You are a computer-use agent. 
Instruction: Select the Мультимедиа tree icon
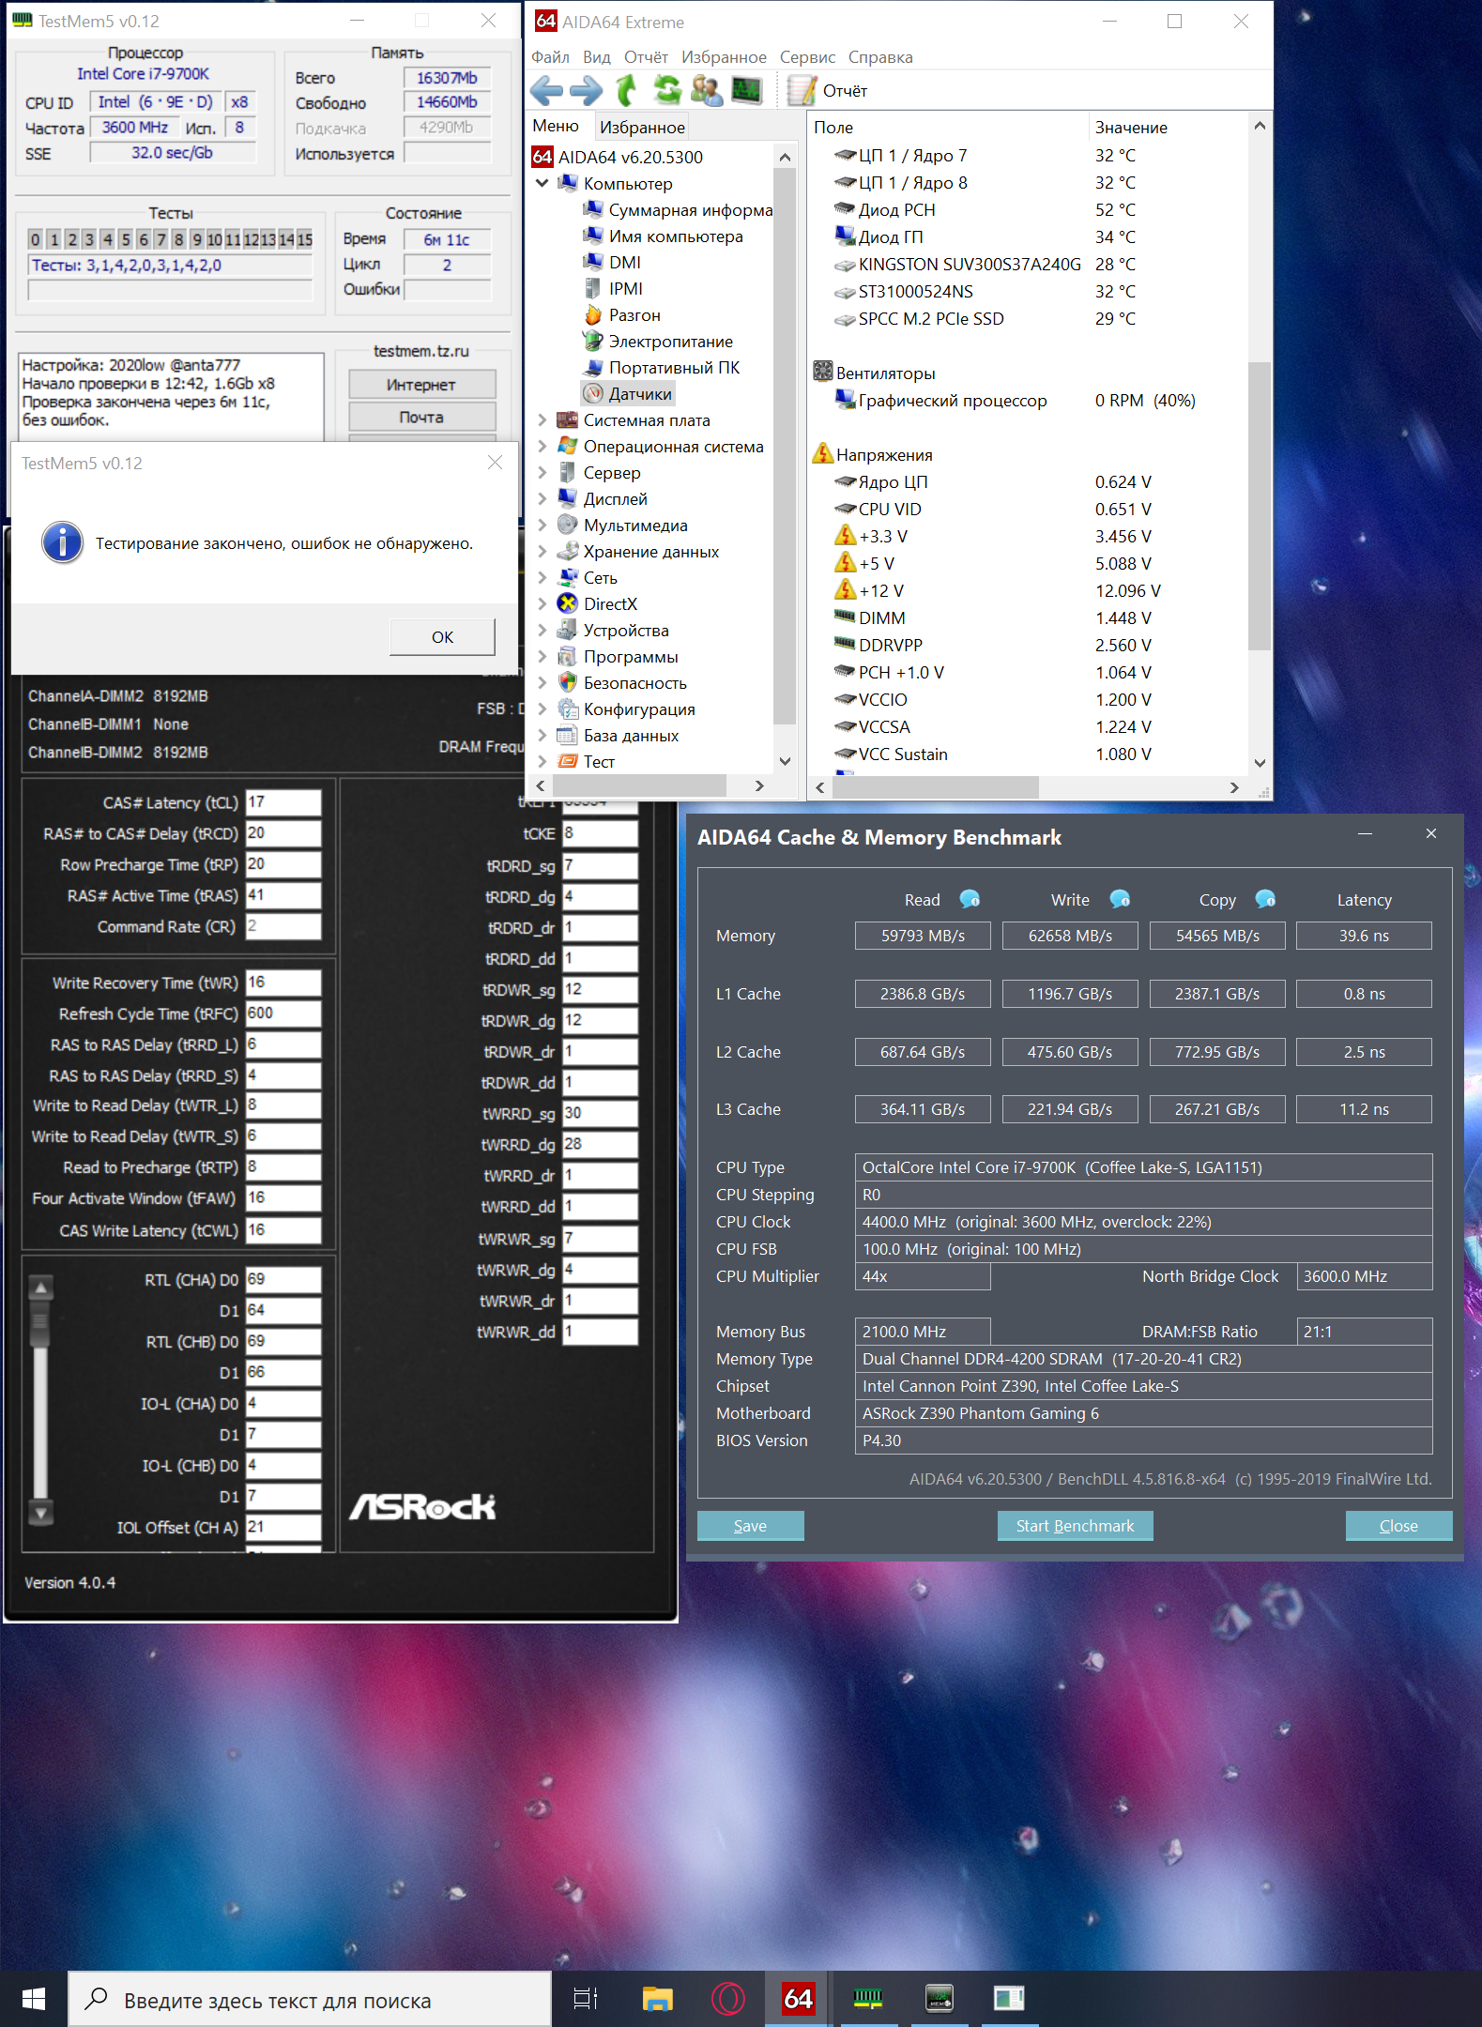tap(567, 525)
